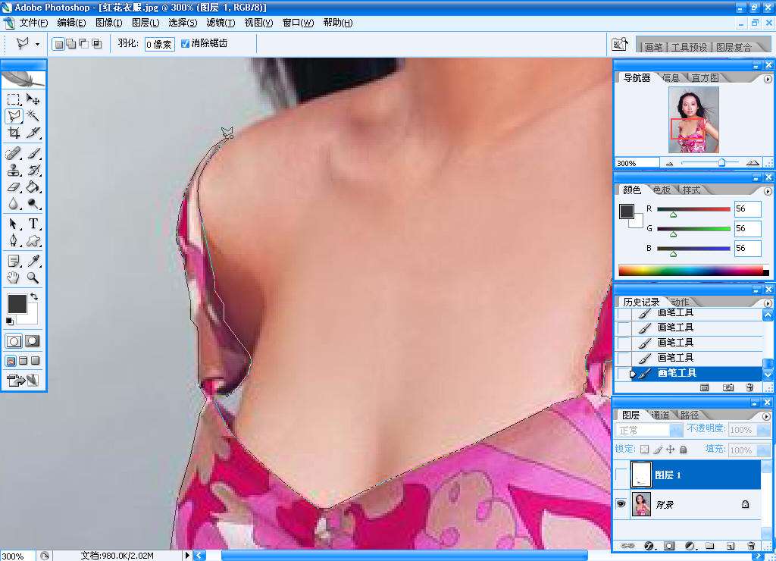This screenshot has width=776, height=561.
Task: Select the Crop tool
Action: pyautogui.click(x=14, y=133)
